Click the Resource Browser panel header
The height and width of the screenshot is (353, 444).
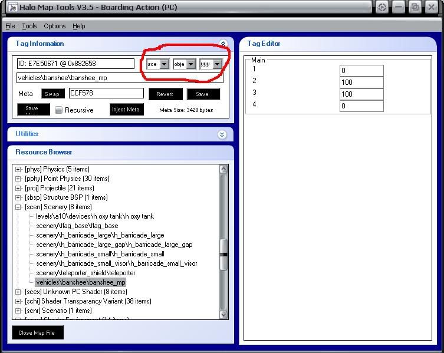click(120, 152)
